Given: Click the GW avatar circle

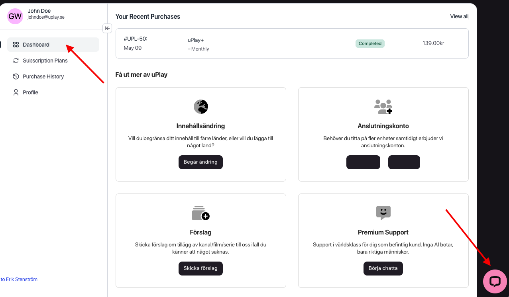Looking at the screenshot, I should pos(15,16).
